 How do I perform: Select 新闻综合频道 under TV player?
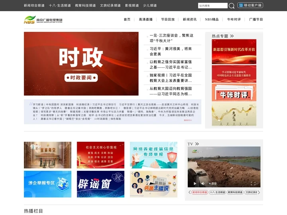pyautogui.click(x=200, y=192)
